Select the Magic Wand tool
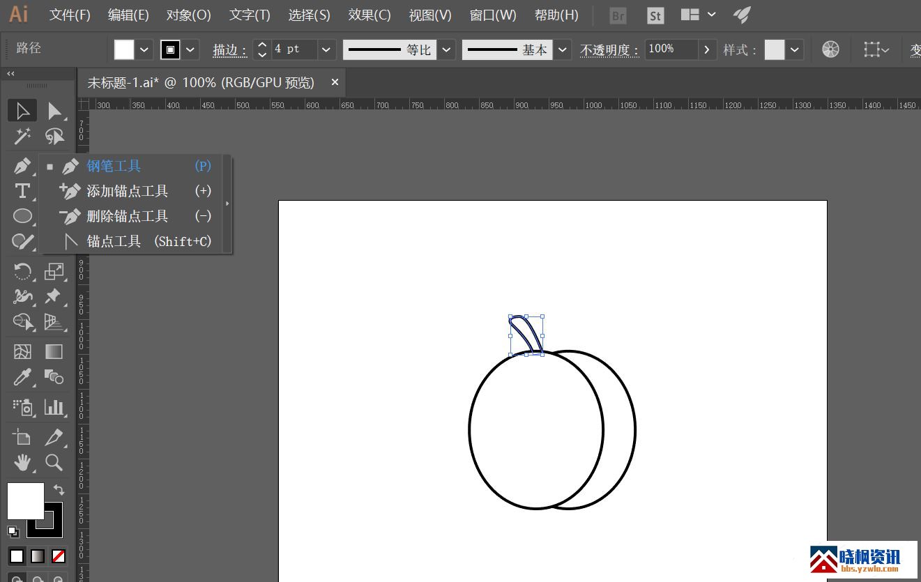Viewport: 921px width, 582px height. pos(22,136)
